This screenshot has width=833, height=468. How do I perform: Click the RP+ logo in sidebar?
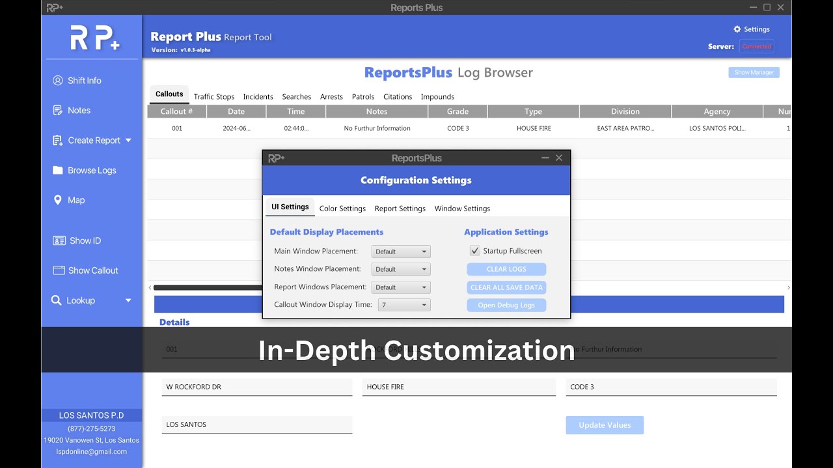[x=95, y=38]
